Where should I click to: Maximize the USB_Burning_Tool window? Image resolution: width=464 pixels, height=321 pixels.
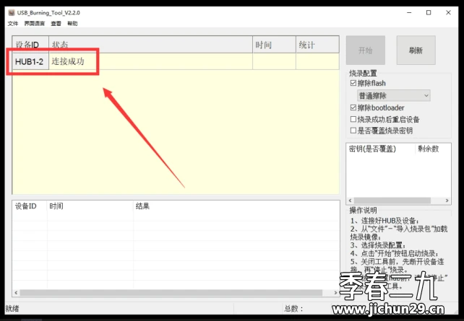[x=429, y=13]
